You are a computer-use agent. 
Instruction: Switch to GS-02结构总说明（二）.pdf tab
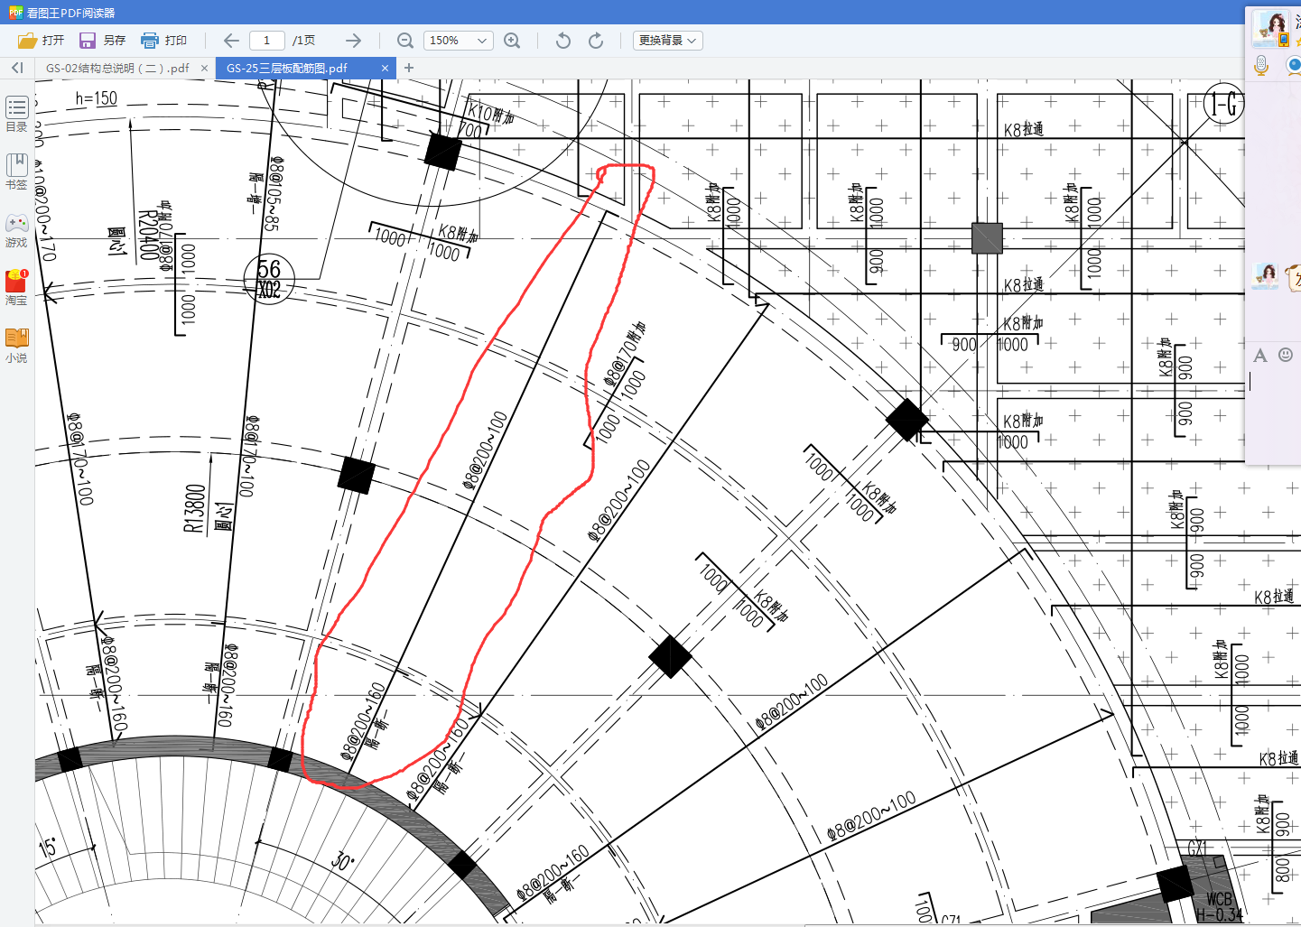[117, 68]
